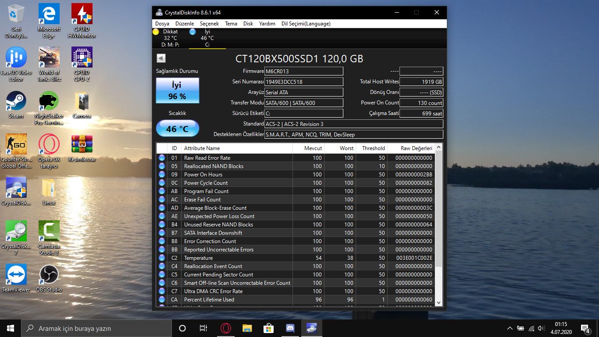Click the 46 °C temperature button
This screenshot has height=337, width=599.
177,129
